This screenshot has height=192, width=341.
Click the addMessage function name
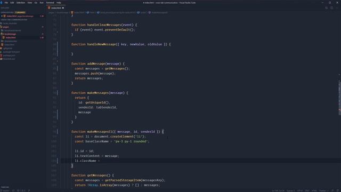[x=96, y=63]
